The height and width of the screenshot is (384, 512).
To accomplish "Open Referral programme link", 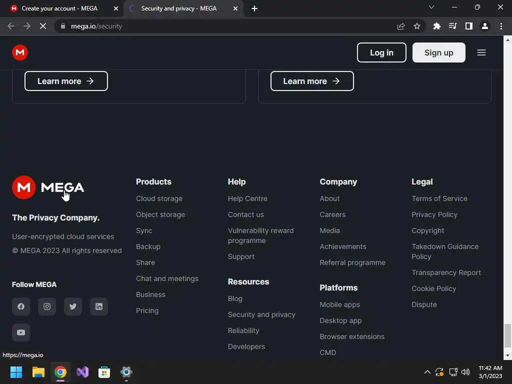I will [352, 262].
